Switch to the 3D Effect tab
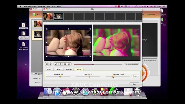Image resolution: width=185 pixels, height=104 pixels. (x=69, y=69)
